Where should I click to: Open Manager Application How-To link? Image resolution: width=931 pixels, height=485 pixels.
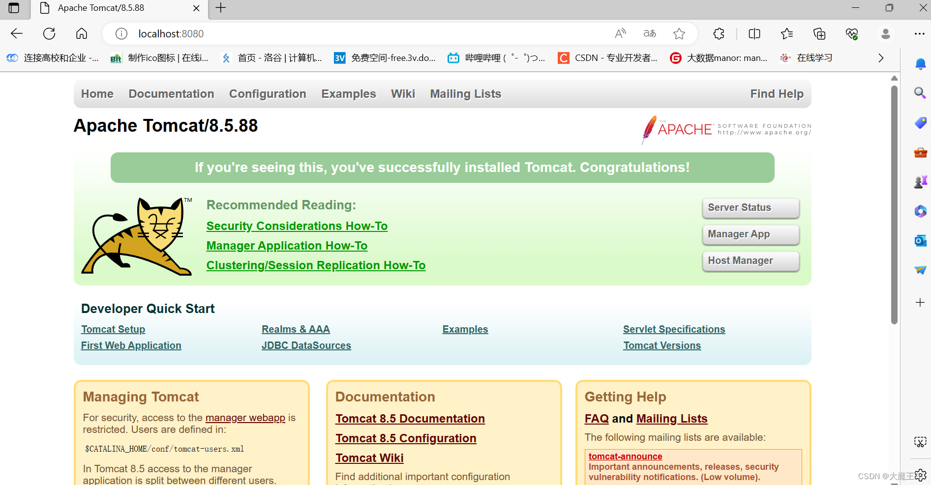pos(287,246)
